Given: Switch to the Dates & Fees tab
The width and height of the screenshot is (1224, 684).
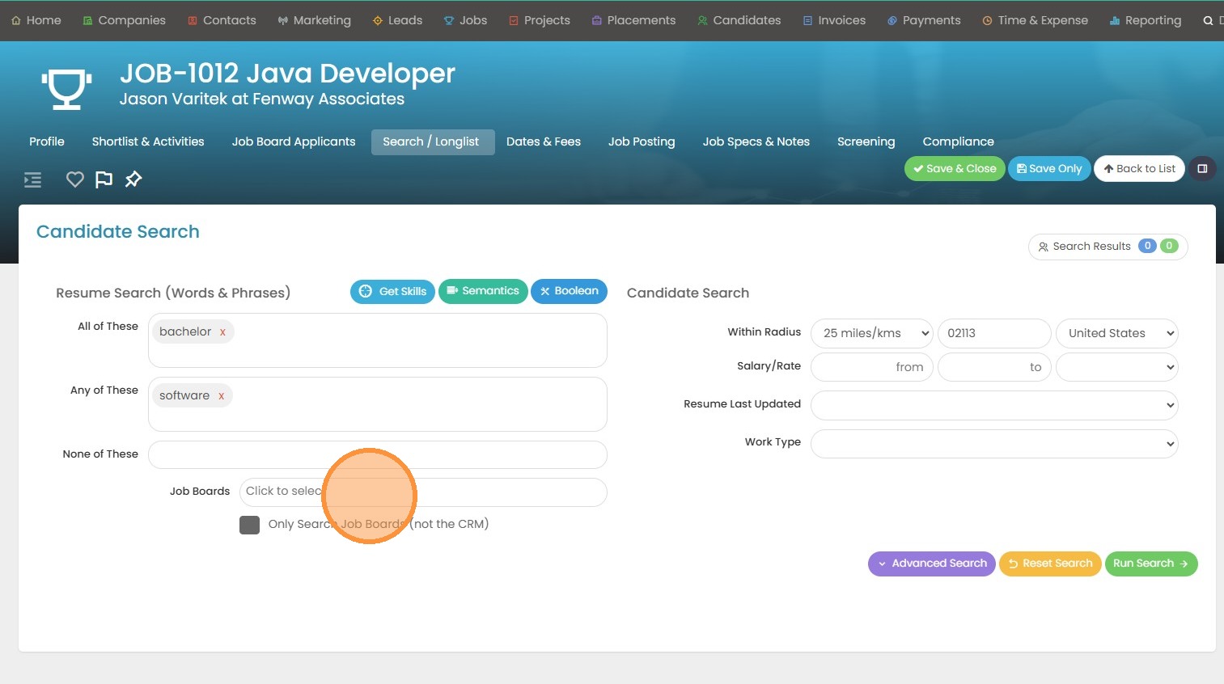Looking at the screenshot, I should tap(543, 141).
